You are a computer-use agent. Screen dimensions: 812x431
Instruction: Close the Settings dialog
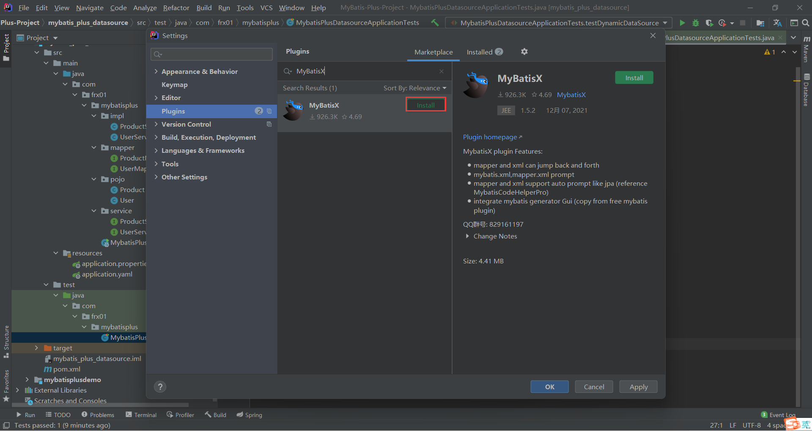click(x=653, y=35)
